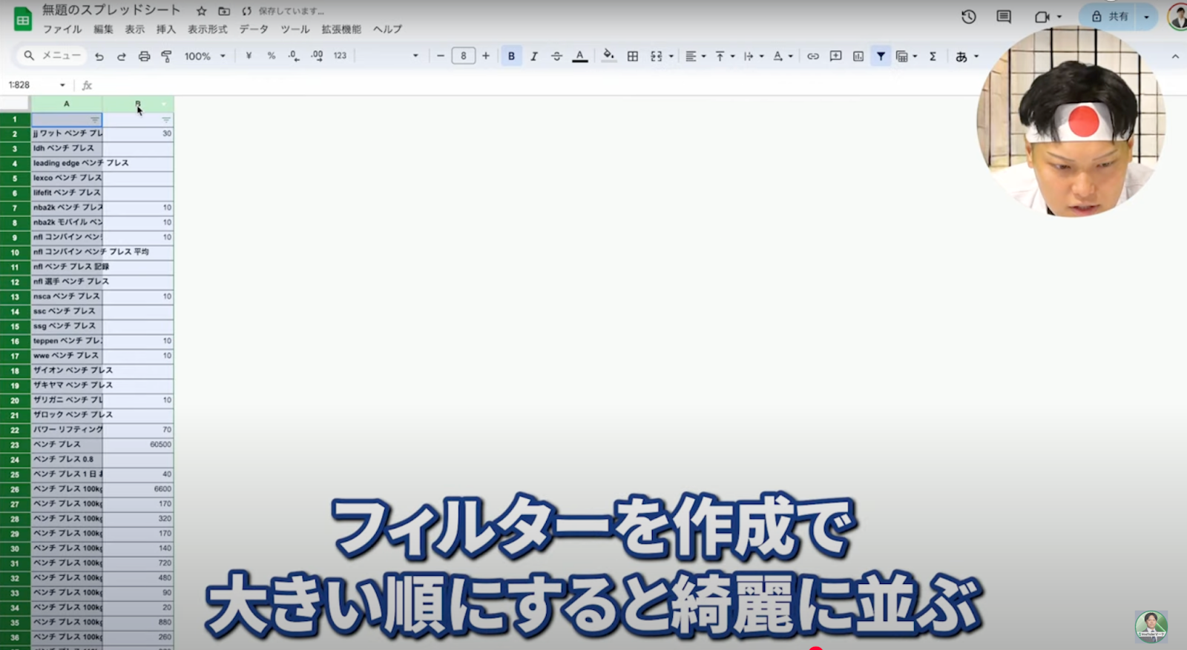The image size is (1187, 650).
Task: Format as currency with the ¥ icon
Action: pos(249,56)
